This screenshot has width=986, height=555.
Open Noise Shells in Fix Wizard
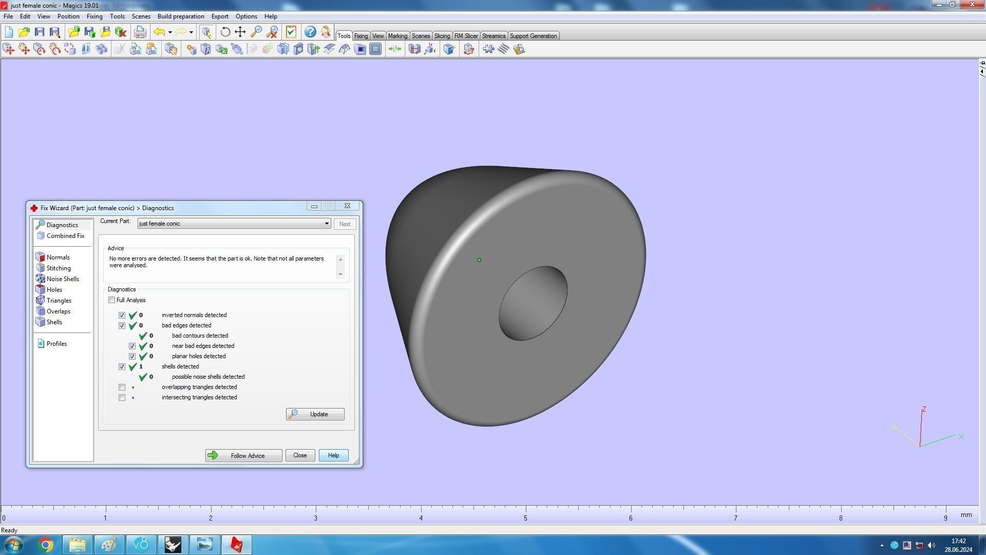[x=62, y=279]
